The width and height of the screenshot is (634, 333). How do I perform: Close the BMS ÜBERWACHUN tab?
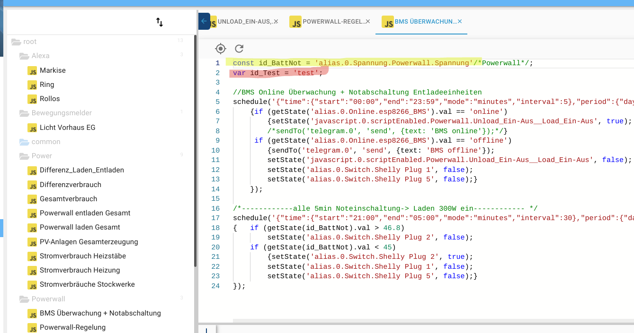pos(460,22)
